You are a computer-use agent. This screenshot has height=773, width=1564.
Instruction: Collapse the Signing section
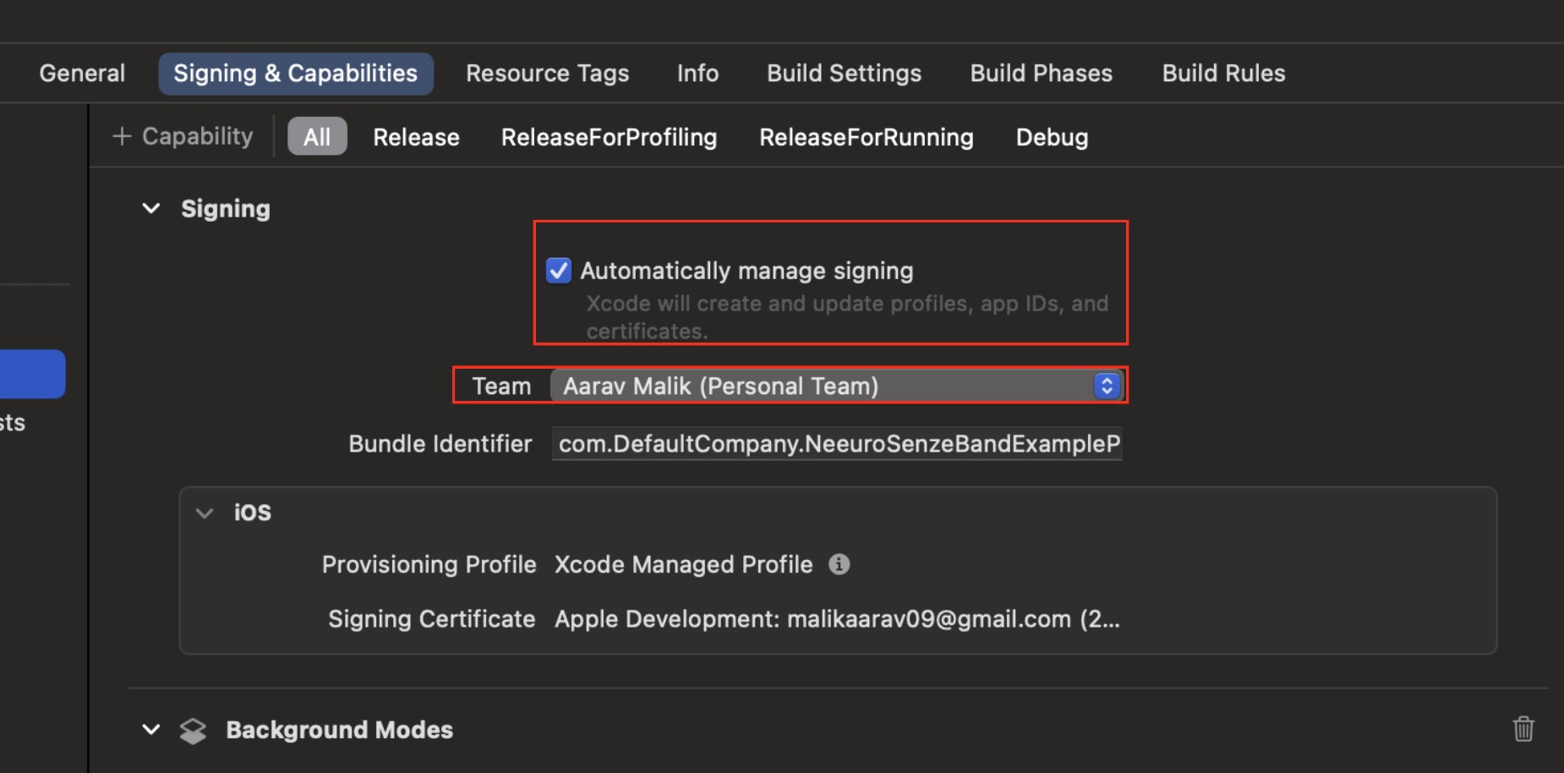pos(150,208)
